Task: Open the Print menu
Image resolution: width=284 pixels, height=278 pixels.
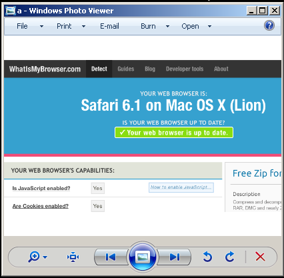Action: point(64,26)
